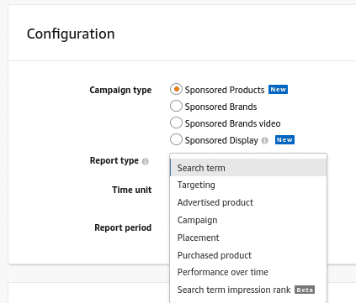
Task: Click the Configuration heading
Action: [71, 34]
